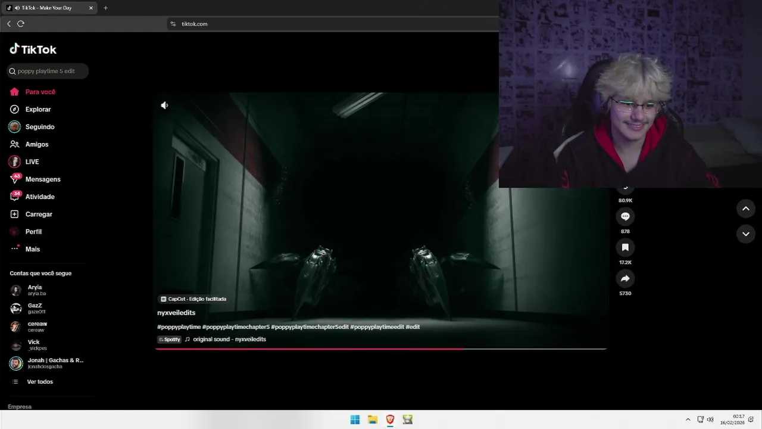Open the notification center icon beside clock

tap(751, 419)
